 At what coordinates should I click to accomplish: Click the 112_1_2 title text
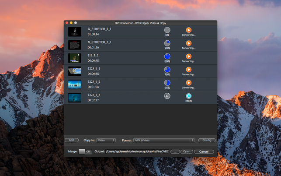[x=93, y=55]
